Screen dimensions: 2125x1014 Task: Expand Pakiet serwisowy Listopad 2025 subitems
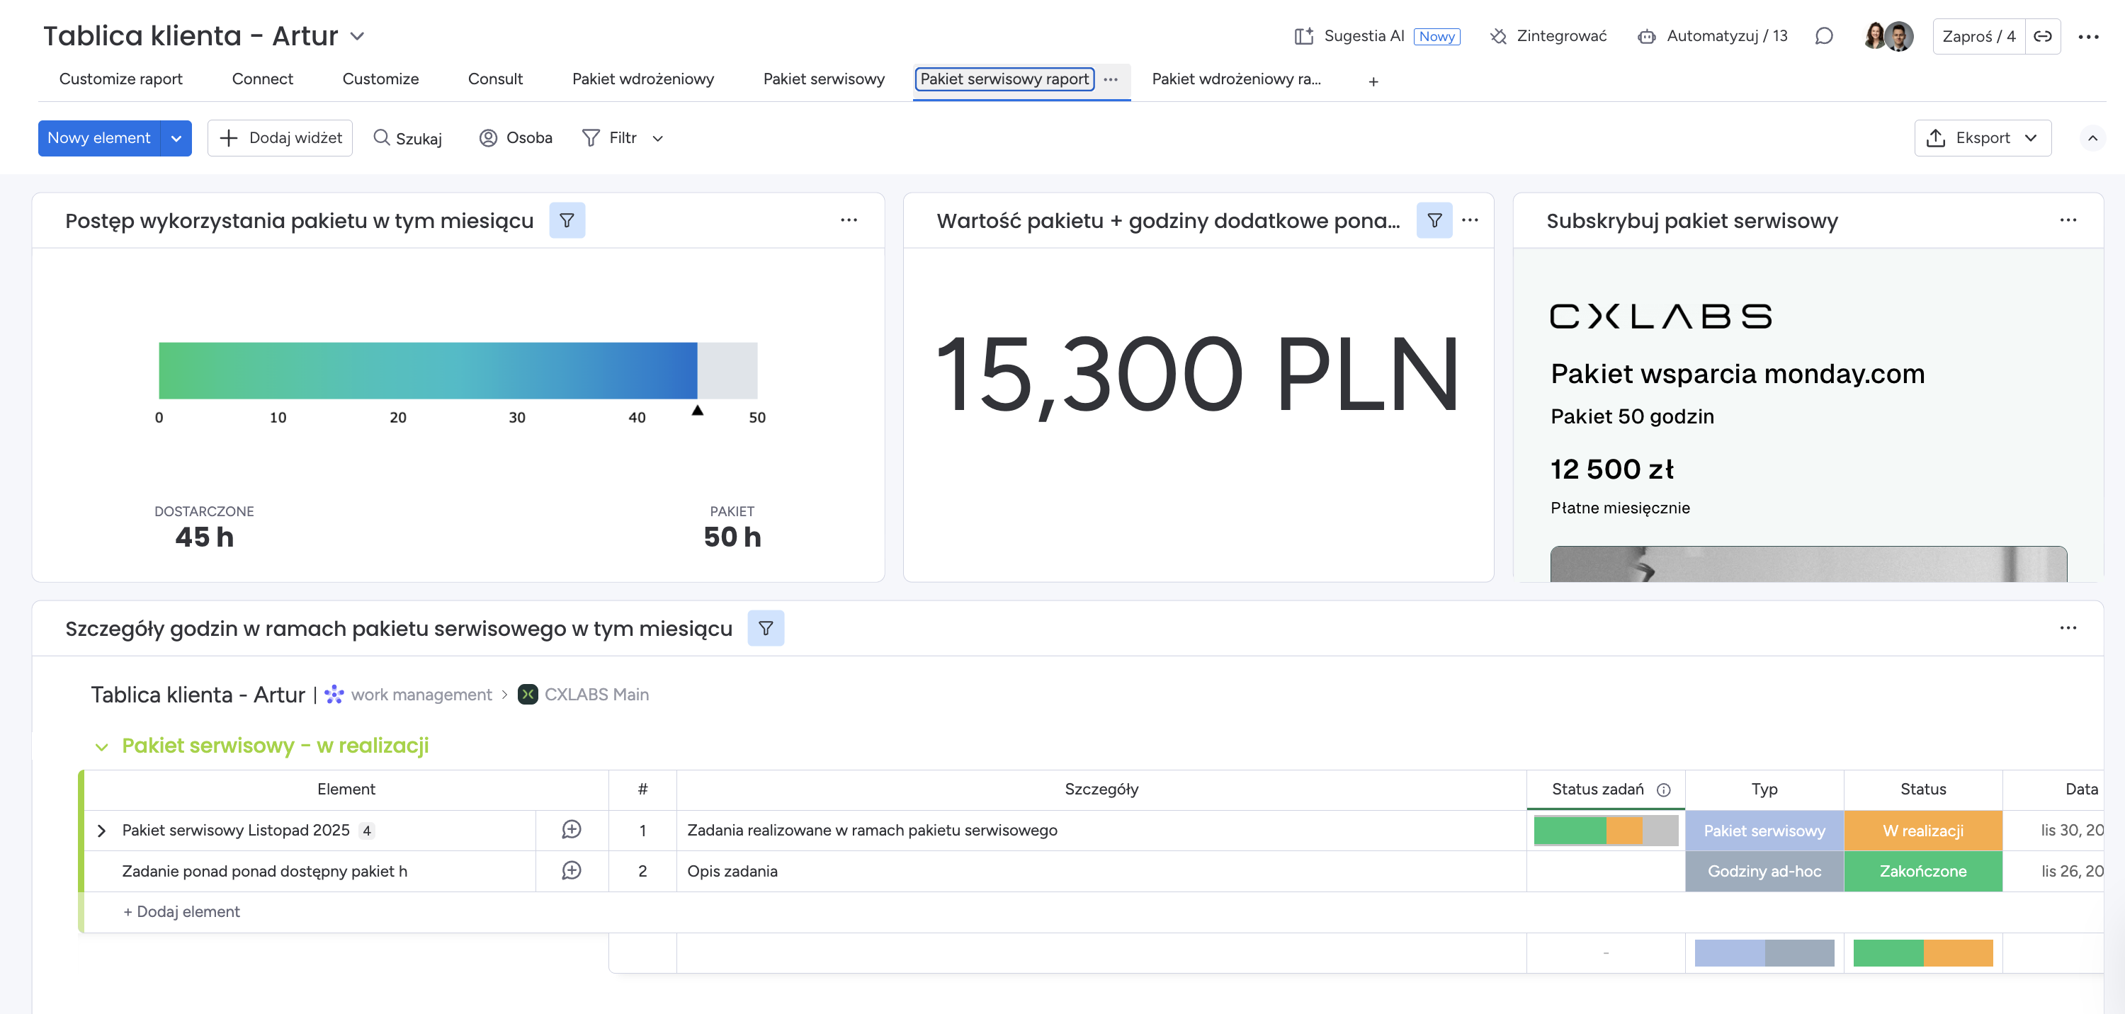(101, 831)
